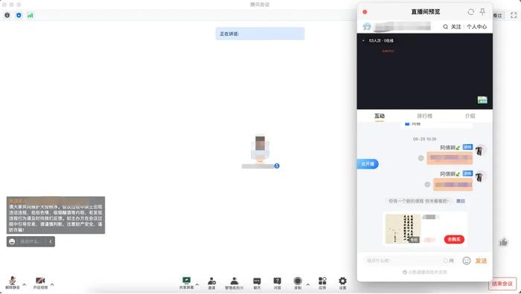Expand video options arrow beside camera
This screenshot has height=294, width=521.
[x=52, y=284]
